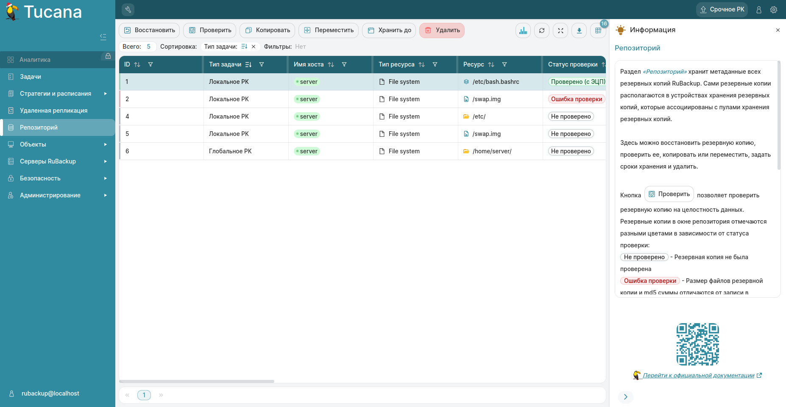Viewport: 786px width, 407px height.
Task: Open the statistics chart icon
Action: (523, 30)
